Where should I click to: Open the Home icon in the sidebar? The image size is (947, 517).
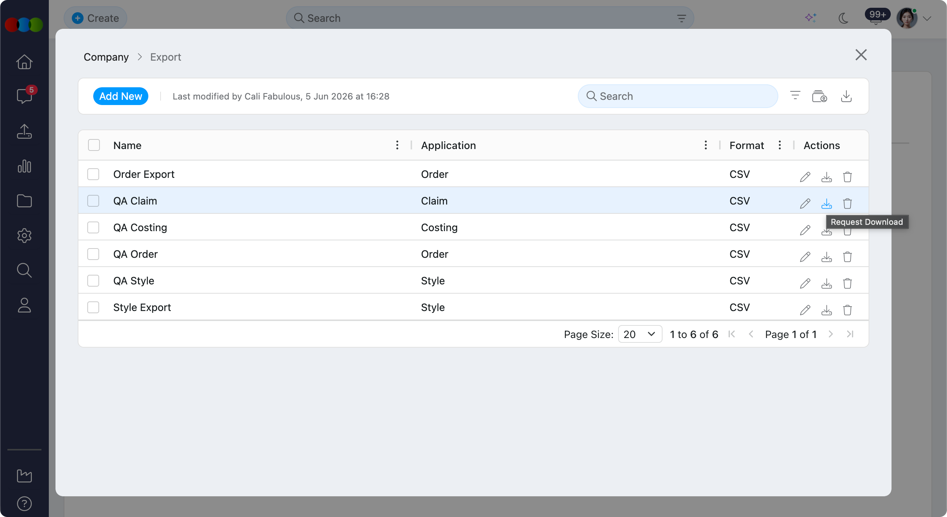[x=24, y=62]
